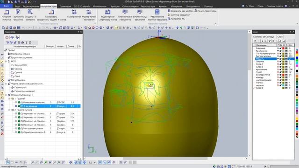Viewport: 299px width, 168px height.
Task: Click Настройка NC button
Action: 176,19
